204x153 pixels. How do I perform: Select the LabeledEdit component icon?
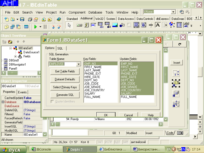click(x=186, y=25)
